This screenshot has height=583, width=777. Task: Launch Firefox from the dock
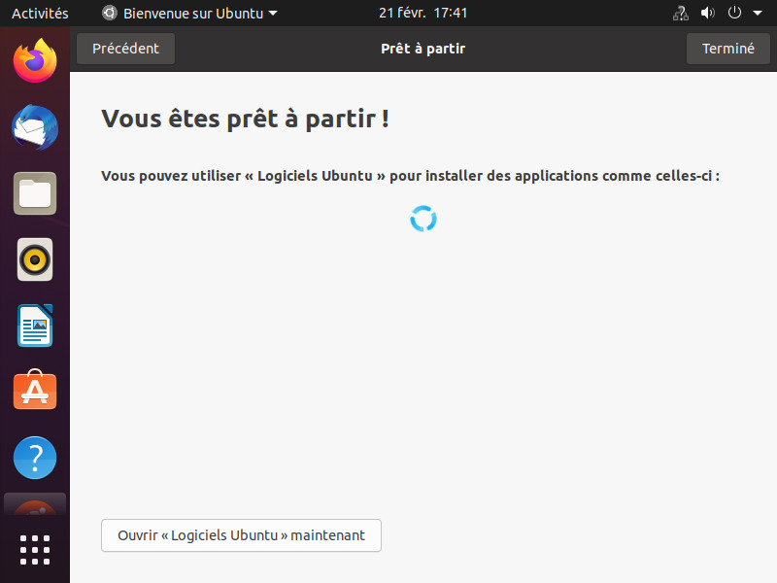point(35,61)
